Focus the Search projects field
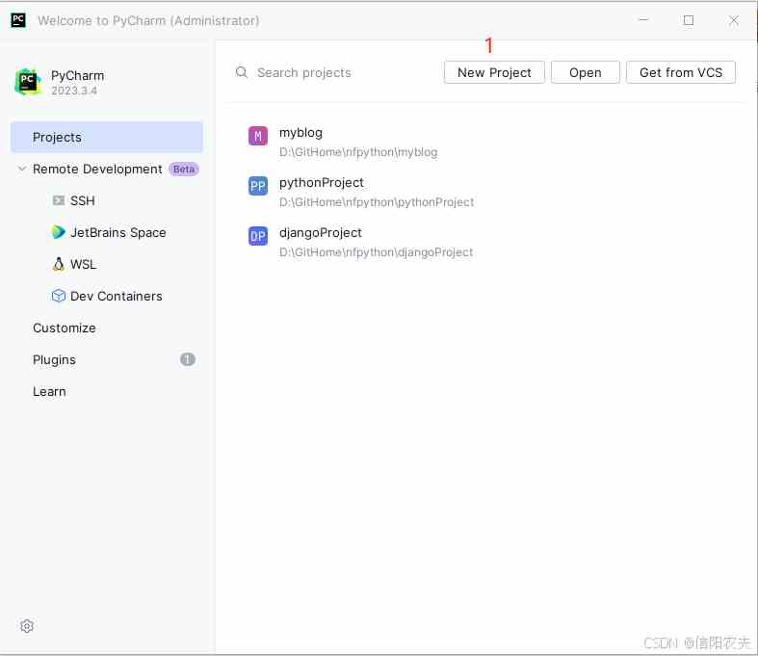The width and height of the screenshot is (758, 656). pyautogui.click(x=333, y=72)
